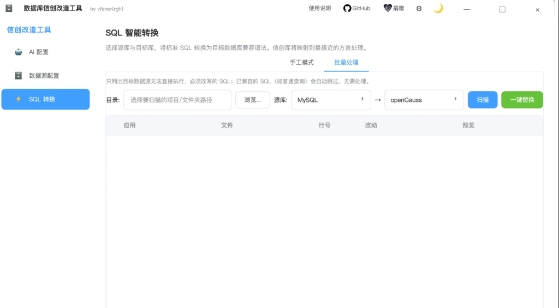Open 使用说明 in the title bar
Screen dimensions: 559x308
pos(320,8)
